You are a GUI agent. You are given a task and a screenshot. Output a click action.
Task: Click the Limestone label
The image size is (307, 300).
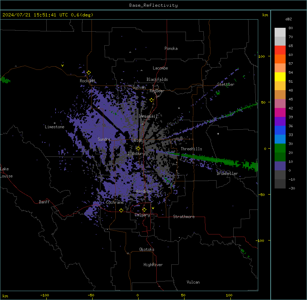[x=54, y=127]
